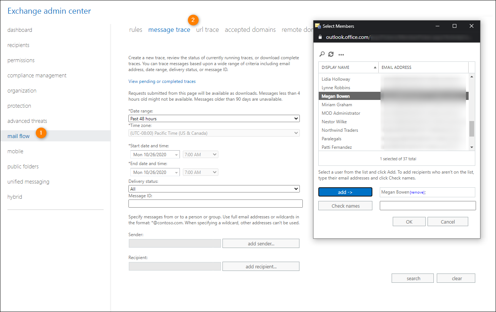
Task: Sort by the DISPLAY NAME column arrow
Action: [x=375, y=67]
